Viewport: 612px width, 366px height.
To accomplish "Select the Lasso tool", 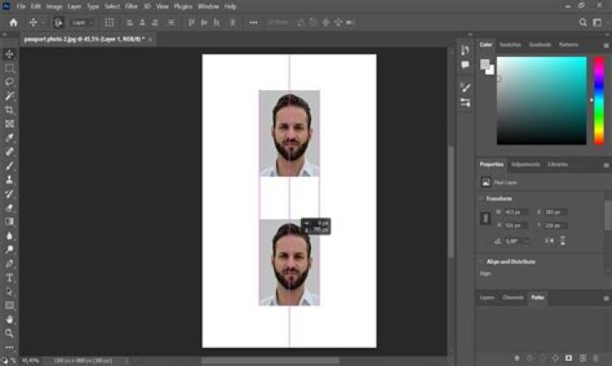I will 9,82.
